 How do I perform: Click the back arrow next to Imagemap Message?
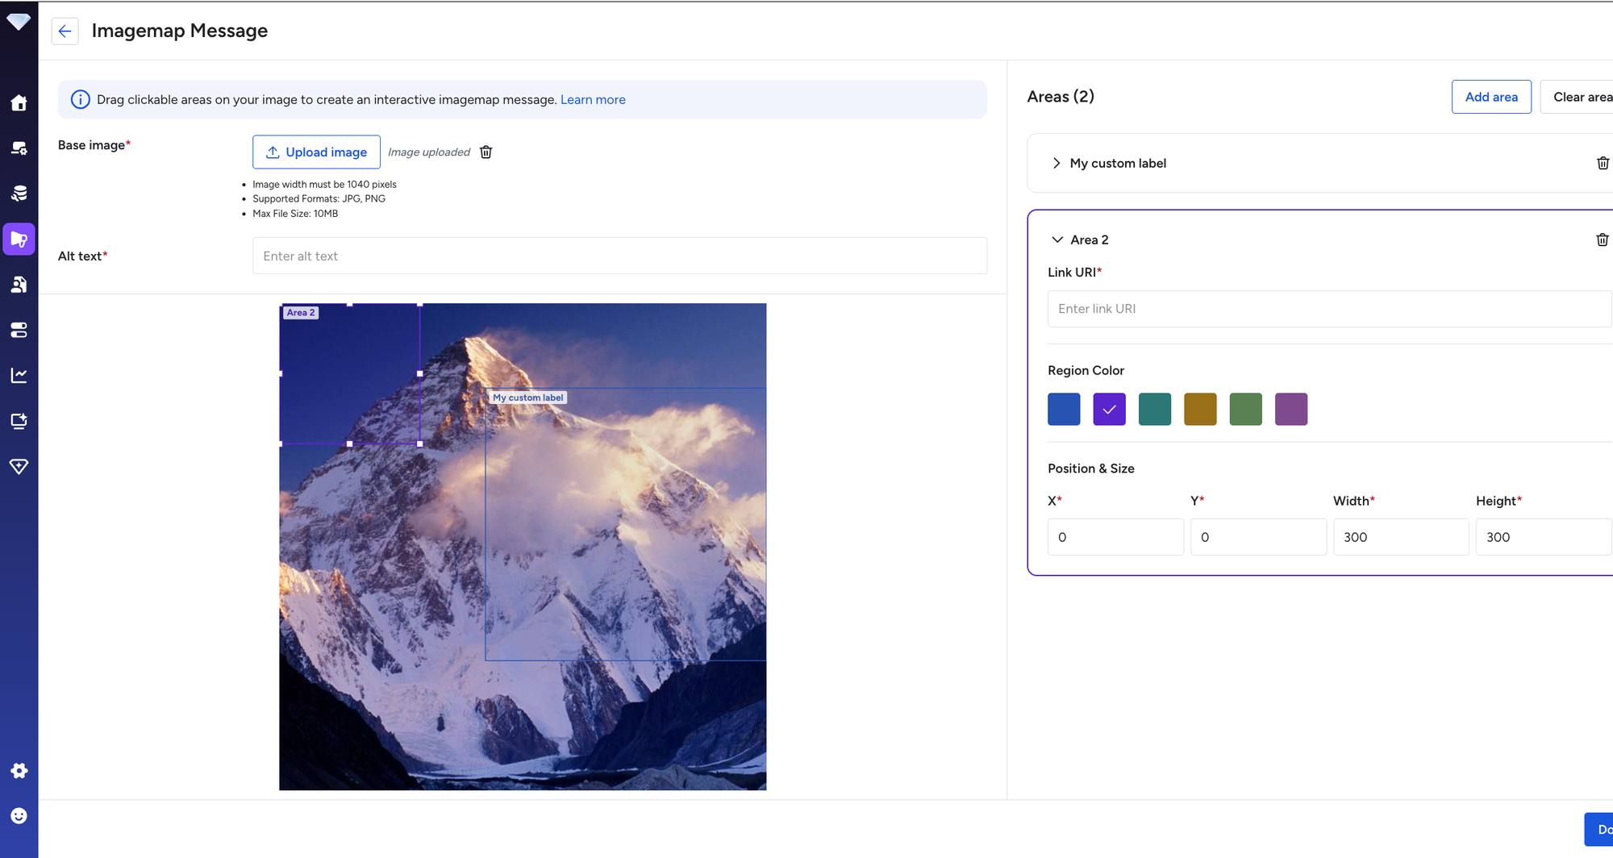pos(65,31)
